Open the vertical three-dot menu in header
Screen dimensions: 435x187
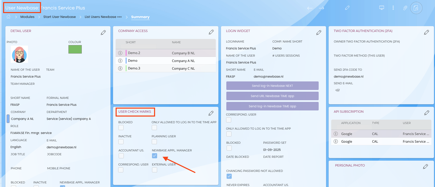393,8
